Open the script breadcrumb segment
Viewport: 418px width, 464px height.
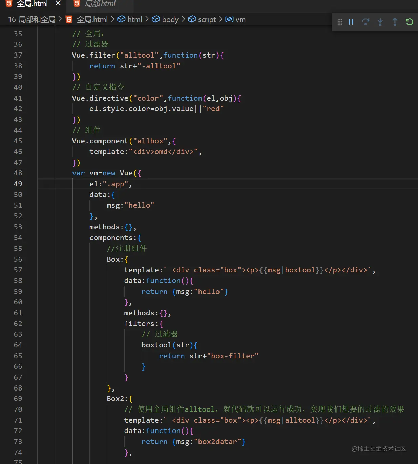coord(207,20)
